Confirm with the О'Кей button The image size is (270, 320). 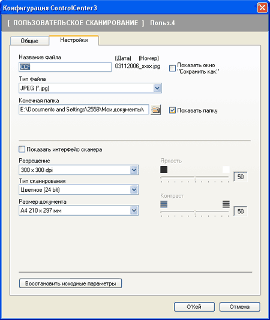194,307
